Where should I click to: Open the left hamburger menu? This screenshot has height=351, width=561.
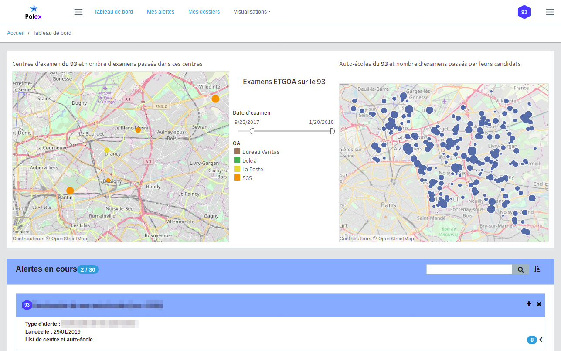(78, 12)
